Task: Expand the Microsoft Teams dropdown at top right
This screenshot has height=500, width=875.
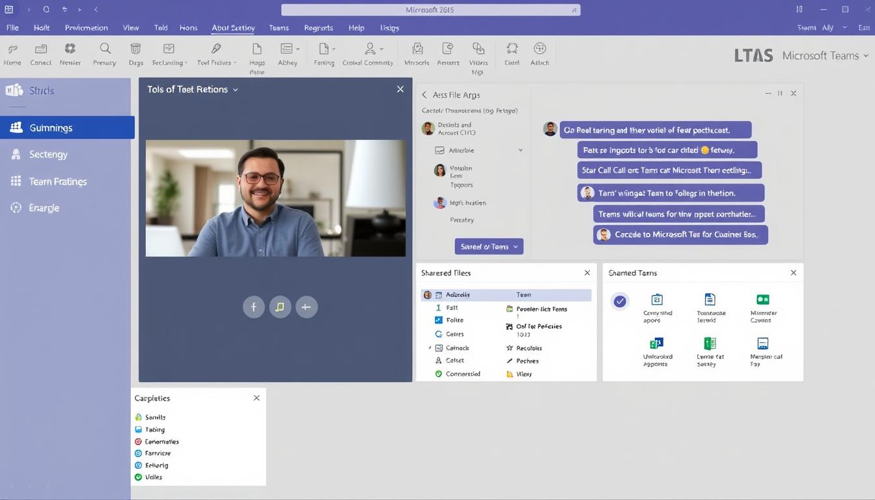Action: 865,56
